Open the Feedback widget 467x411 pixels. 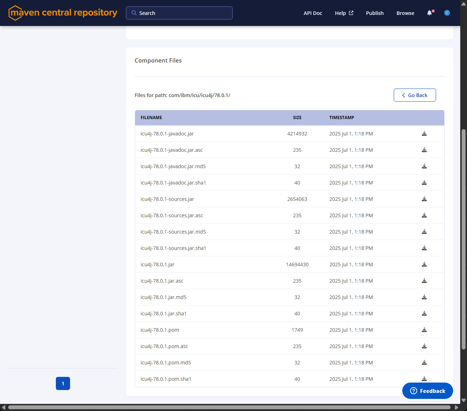click(427, 391)
